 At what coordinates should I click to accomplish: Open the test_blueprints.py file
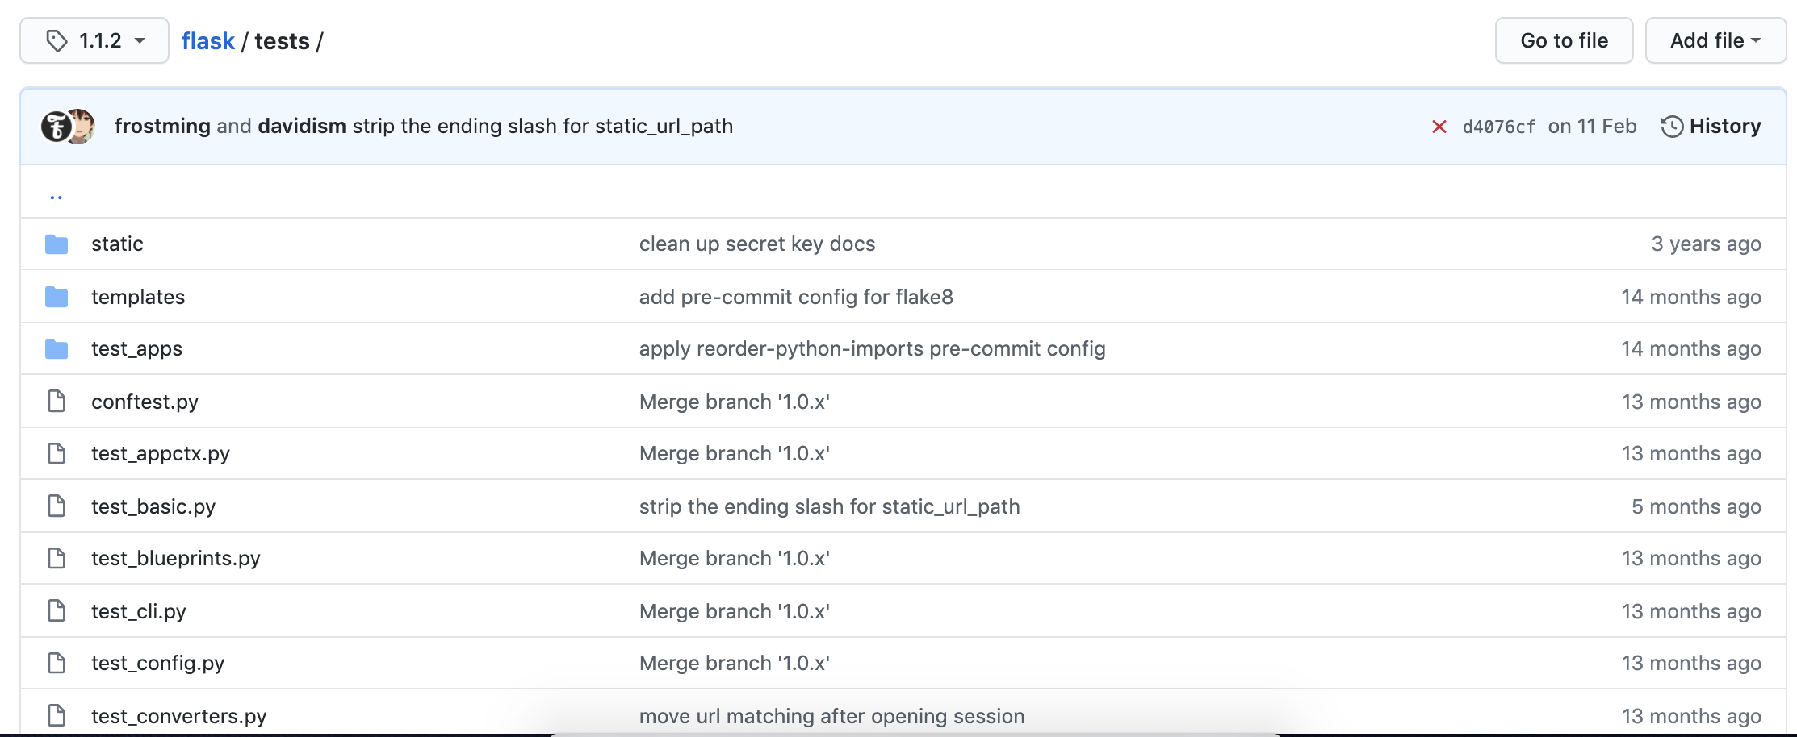(176, 558)
